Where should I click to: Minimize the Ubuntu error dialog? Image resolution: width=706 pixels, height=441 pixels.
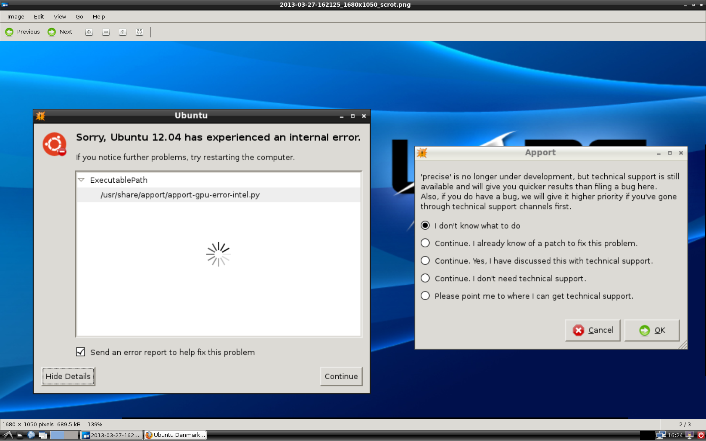point(342,116)
